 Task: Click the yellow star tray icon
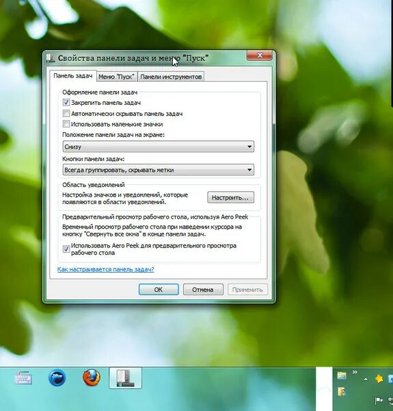tap(379, 379)
